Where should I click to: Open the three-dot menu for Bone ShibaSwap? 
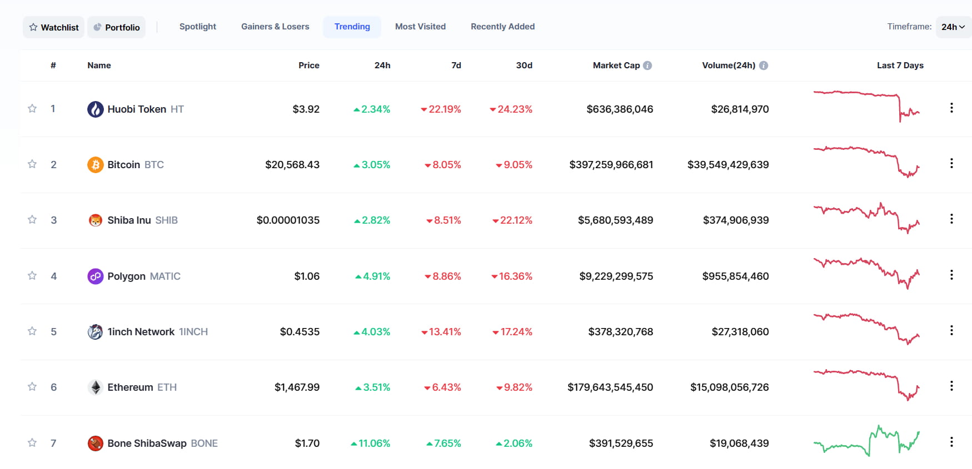coord(951,442)
